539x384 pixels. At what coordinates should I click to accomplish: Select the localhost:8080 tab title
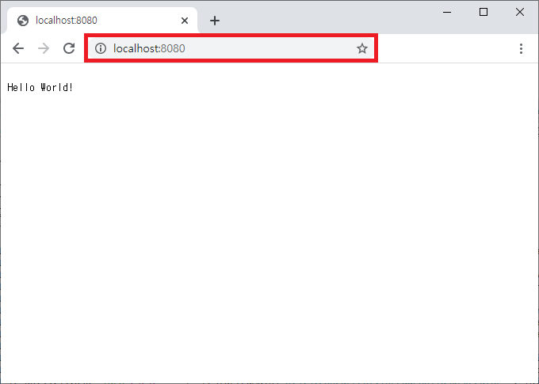(x=67, y=21)
